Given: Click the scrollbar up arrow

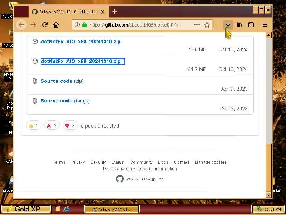Looking at the screenshot, I should coord(268,35).
